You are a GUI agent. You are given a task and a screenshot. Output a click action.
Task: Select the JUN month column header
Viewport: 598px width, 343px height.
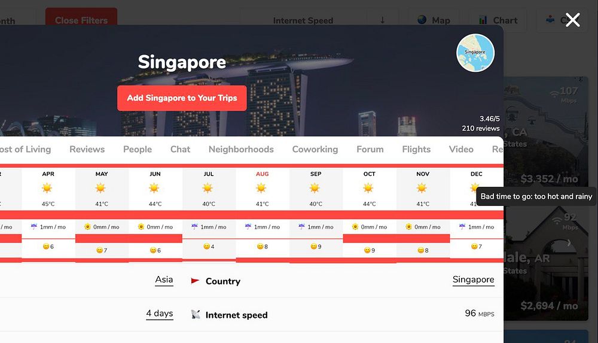(x=155, y=174)
